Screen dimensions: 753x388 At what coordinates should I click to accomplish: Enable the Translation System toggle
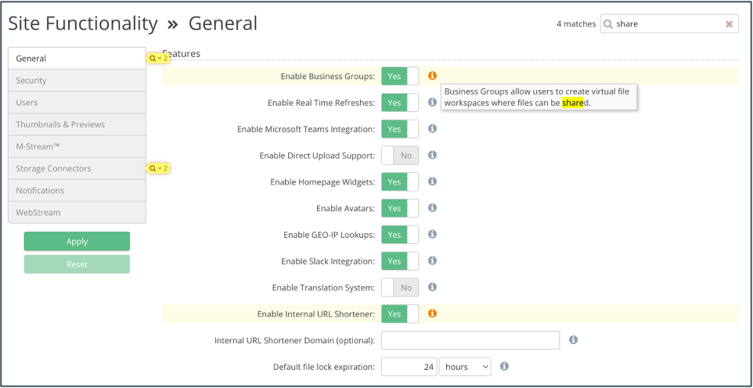tap(400, 288)
